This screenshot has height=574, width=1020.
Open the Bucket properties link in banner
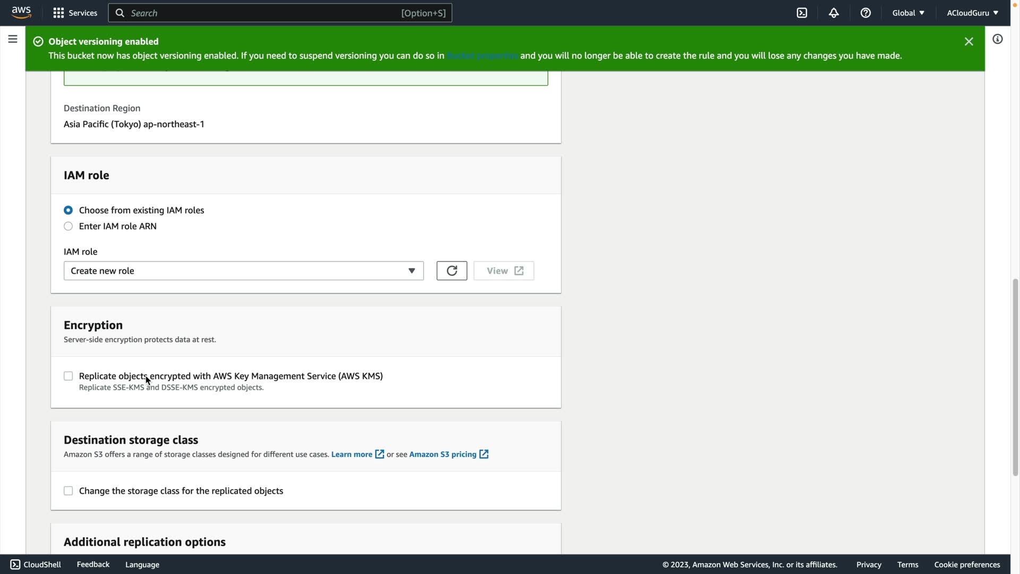point(482,56)
